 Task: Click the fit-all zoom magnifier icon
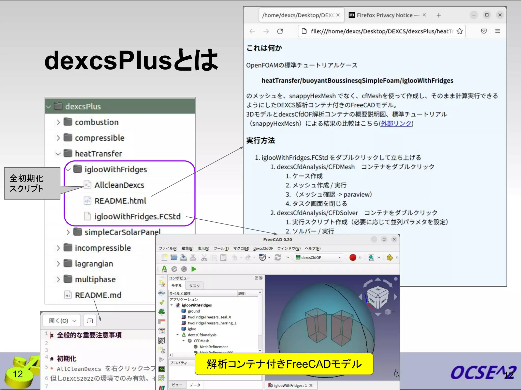[371, 257]
